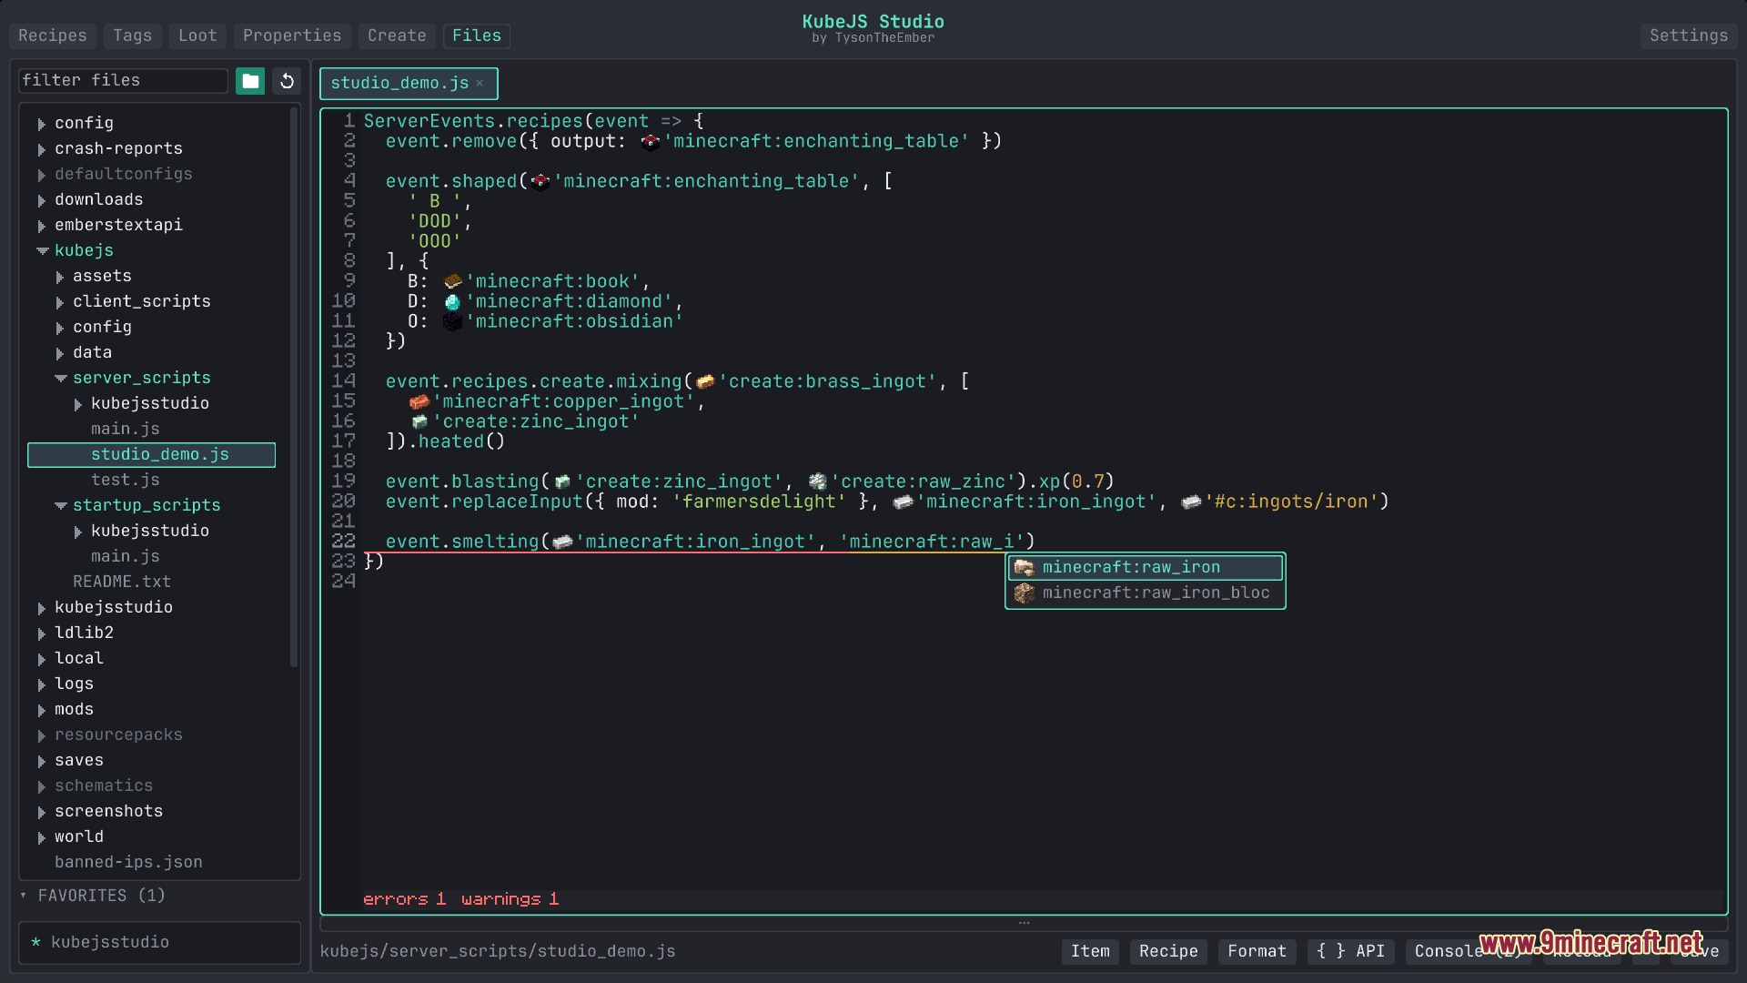Open the Tags tab
This screenshot has width=1747, height=983.
pos(132,35)
